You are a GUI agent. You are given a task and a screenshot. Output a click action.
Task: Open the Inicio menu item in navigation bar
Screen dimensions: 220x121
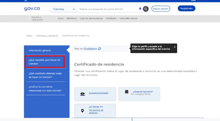coord(60,18)
